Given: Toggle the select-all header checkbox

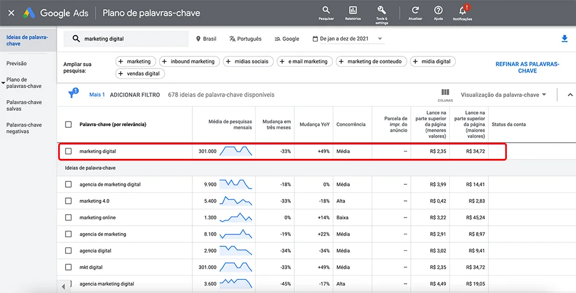Looking at the screenshot, I should tap(69, 124).
